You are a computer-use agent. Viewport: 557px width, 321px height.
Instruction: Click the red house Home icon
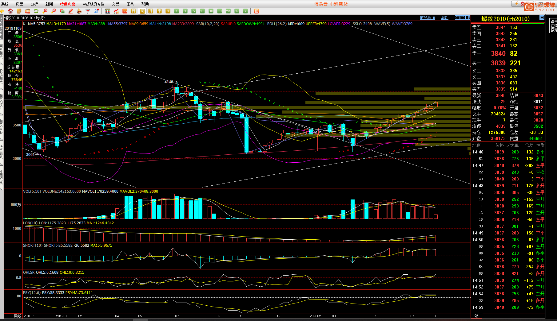[10, 11]
